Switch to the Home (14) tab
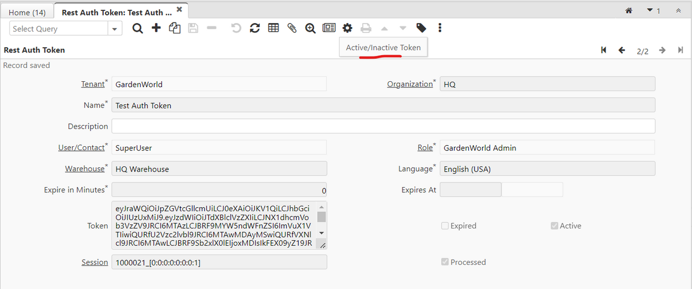The width and height of the screenshot is (692, 289). click(27, 12)
